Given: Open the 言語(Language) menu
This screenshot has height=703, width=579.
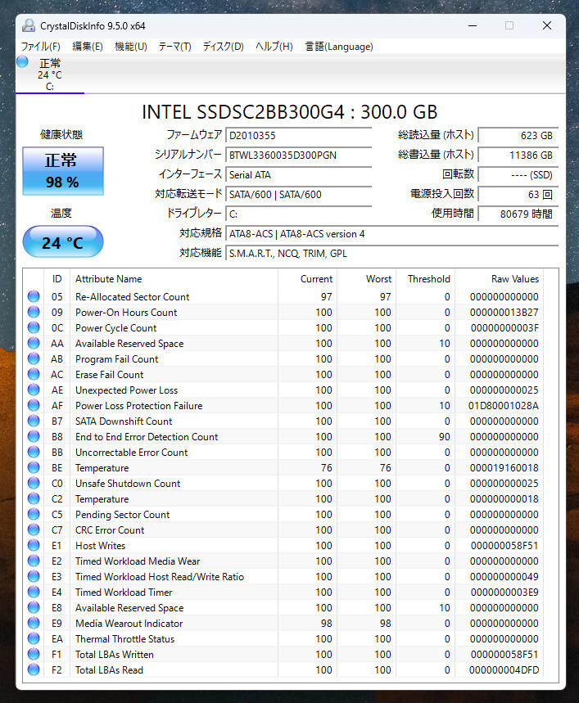Looking at the screenshot, I should 339,46.
